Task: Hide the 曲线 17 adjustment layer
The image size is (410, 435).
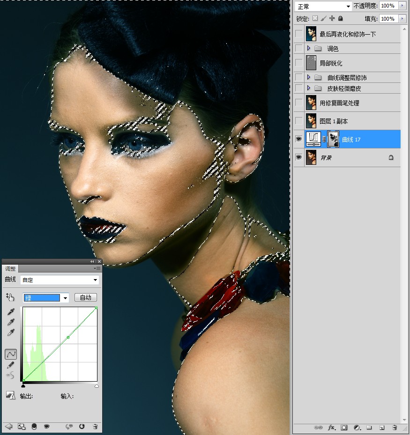Action: (x=298, y=139)
